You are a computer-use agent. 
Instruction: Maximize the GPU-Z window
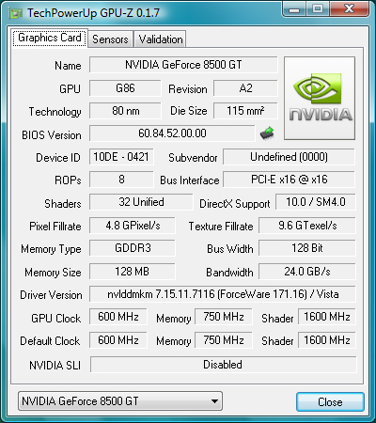[x=317, y=8]
